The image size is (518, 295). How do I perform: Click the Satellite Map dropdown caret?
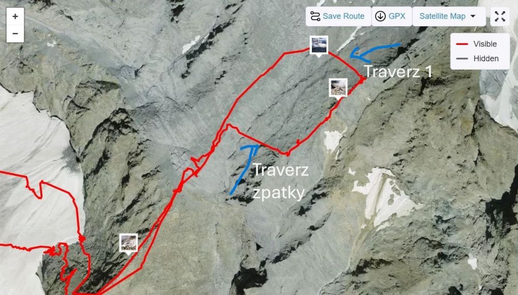click(x=473, y=16)
